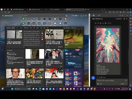Viewport: 132px width, 99px height.
Task: Click the Microsoft Start logo
Action: tap(9, 16)
